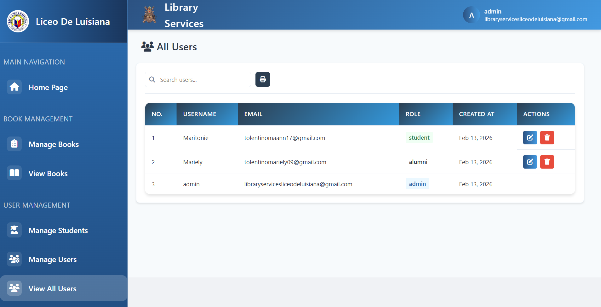Open the admin profile avatar
Screen dimensions: 601x307
pos(471,14)
